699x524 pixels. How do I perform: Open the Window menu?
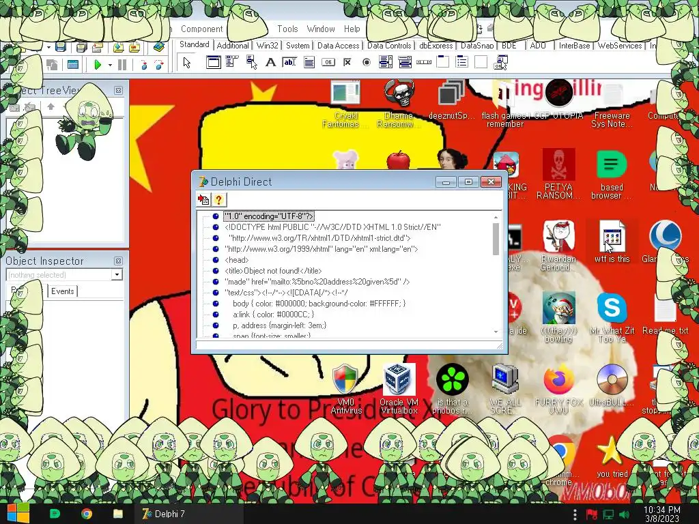(x=321, y=29)
